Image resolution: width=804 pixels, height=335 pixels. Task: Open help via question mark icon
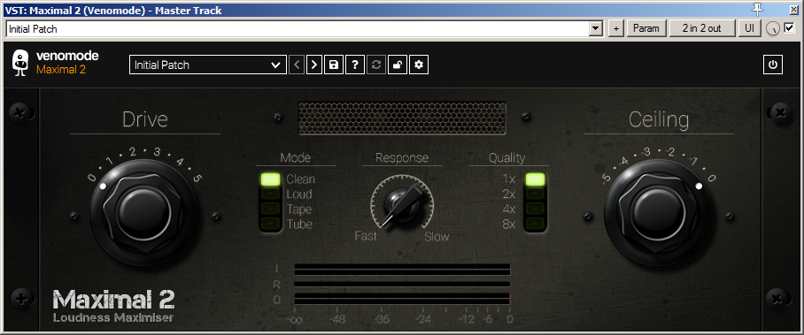(355, 65)
